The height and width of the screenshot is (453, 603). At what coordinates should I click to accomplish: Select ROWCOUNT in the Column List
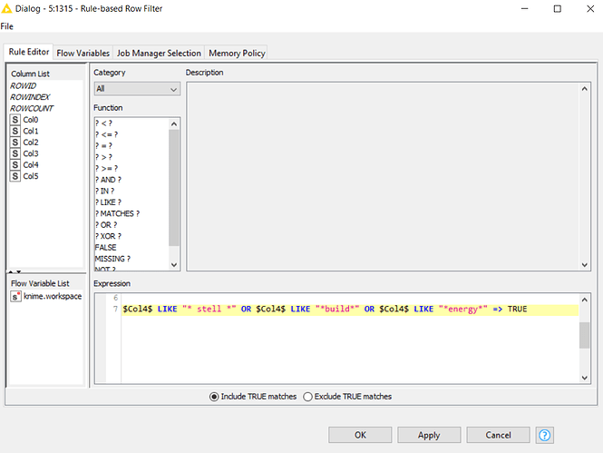click(32, 109)
